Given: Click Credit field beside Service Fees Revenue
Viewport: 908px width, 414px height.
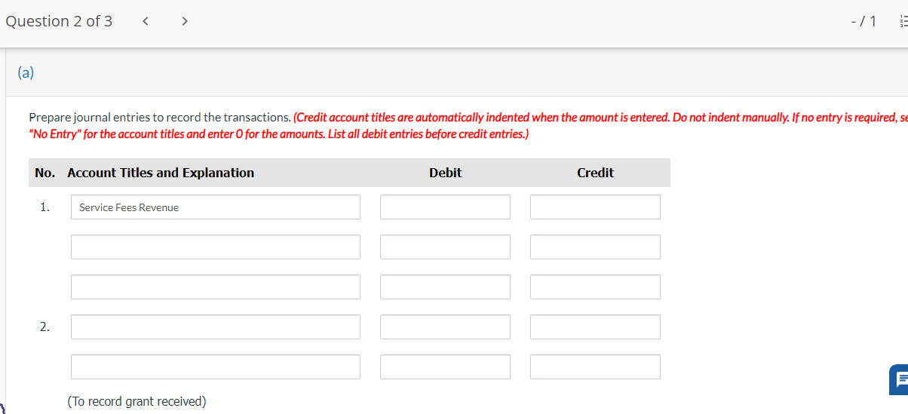Looking at the screenshot, I should pyautogui.click(x=595, y=207).
